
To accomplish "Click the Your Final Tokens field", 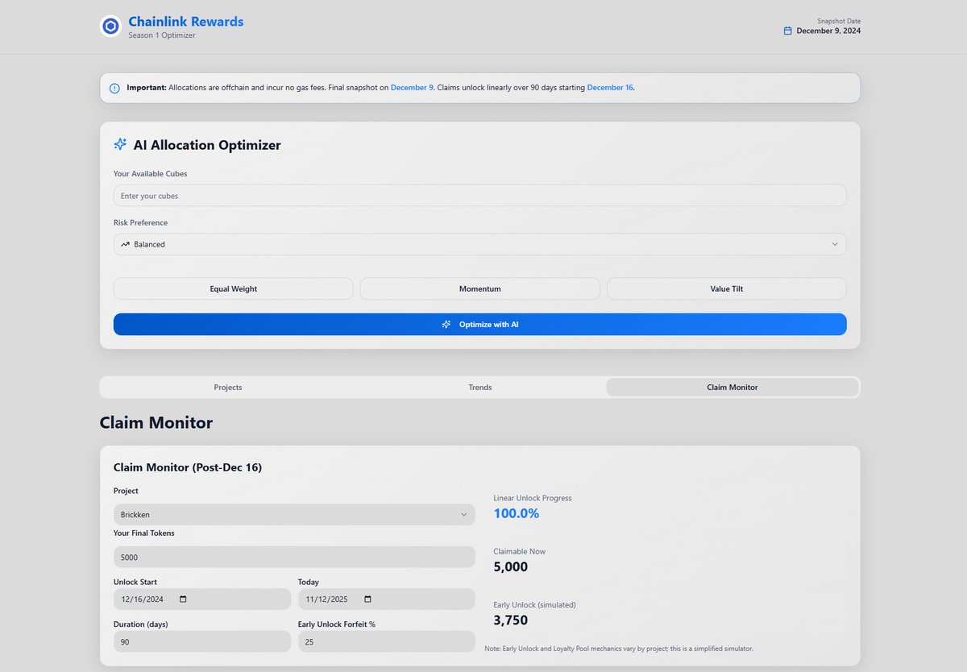I will click(295, 557).
